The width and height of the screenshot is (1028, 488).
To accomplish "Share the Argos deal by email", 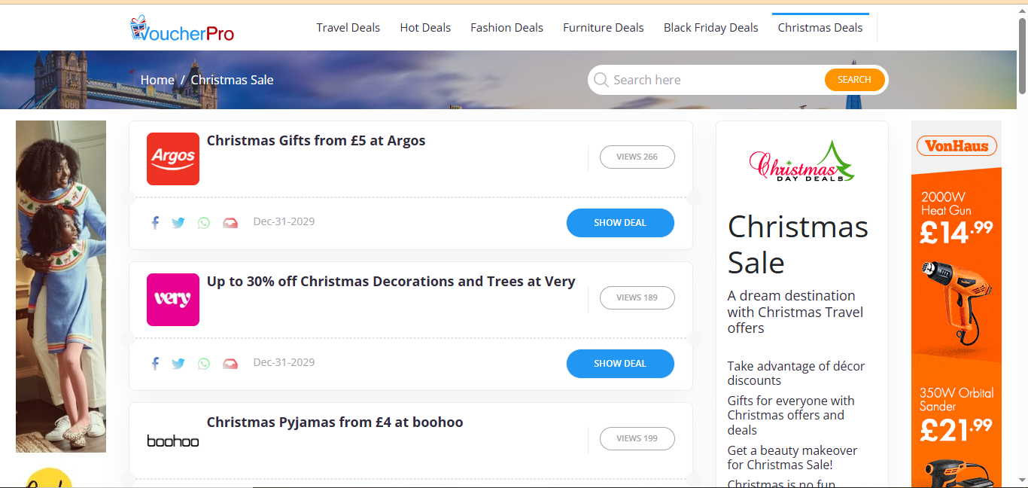I will (230, 223).
